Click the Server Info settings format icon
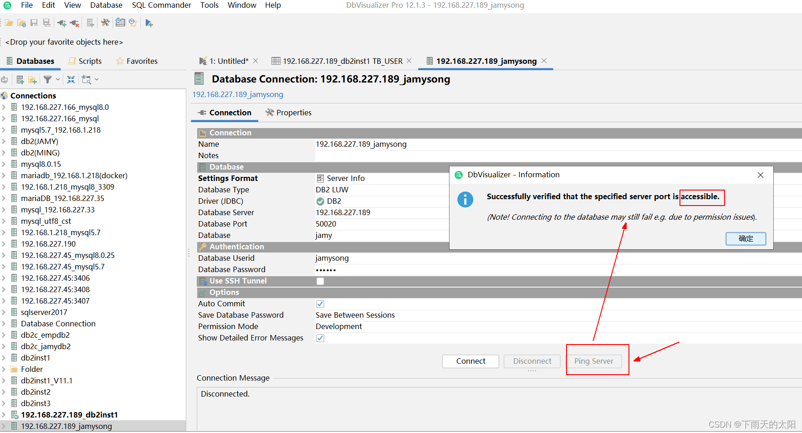Image resolution: width=802 pixels, height=433 pixels. tap(320, 179)
